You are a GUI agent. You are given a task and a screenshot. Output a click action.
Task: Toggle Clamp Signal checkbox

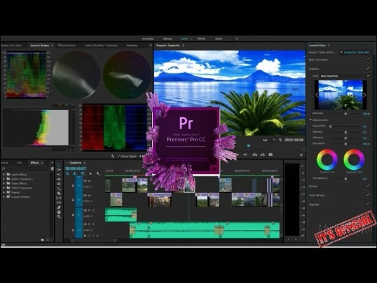[x=119, y=156]
